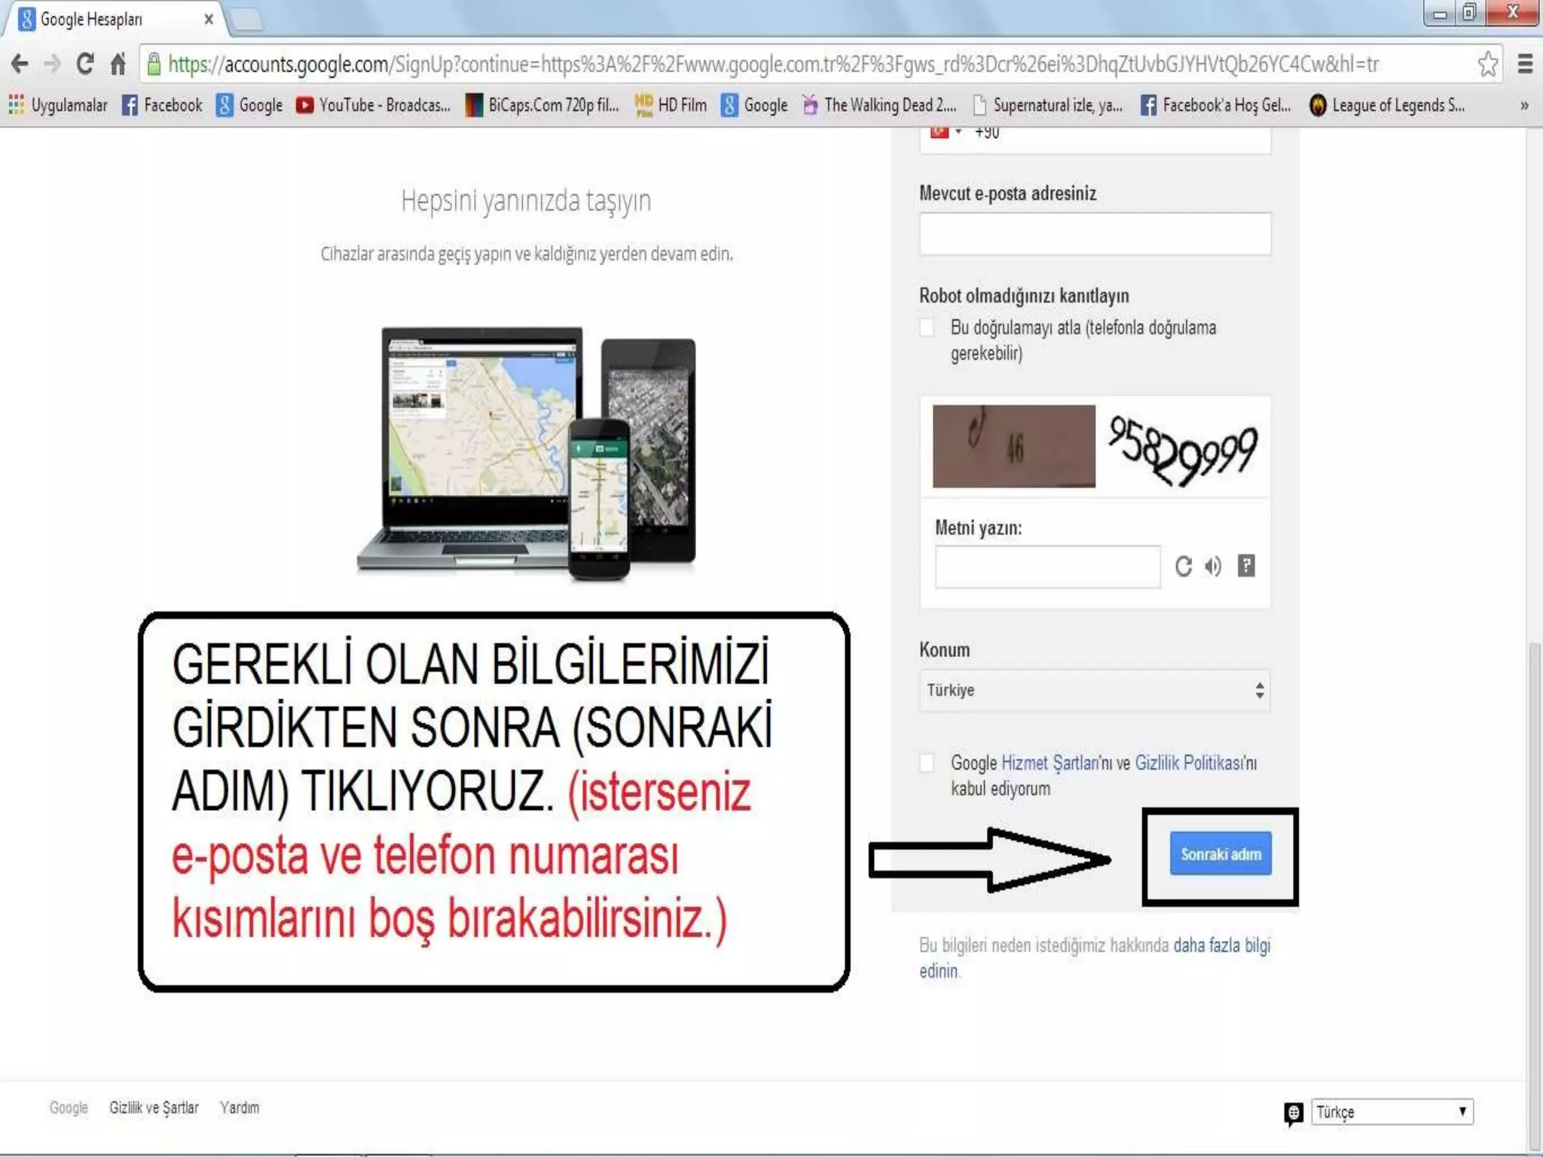Screen dimensions: 1543x1157
Task: Show more bookmarks with the chevron
Action: pyautogui.click(x=1524, y=105)
